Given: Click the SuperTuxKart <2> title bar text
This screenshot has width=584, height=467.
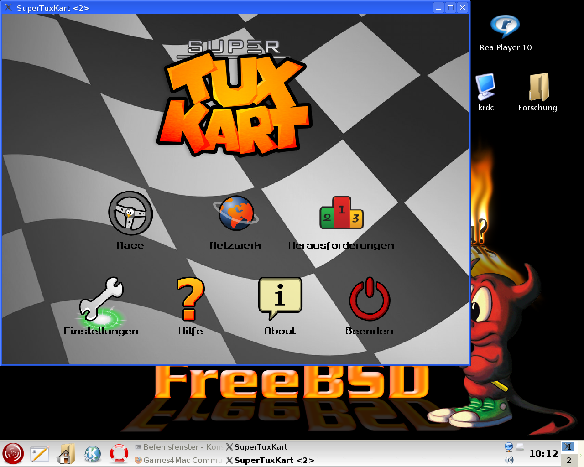Looking at the screenshot, I should (x=53, y=8).
